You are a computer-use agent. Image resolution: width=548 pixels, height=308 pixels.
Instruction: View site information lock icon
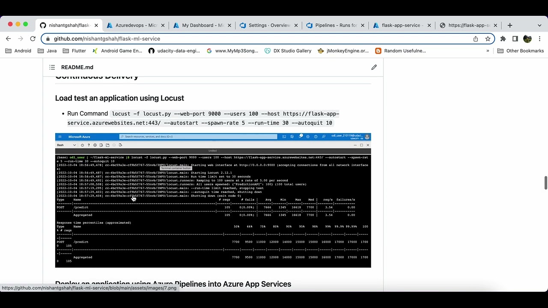click(48, 38)
